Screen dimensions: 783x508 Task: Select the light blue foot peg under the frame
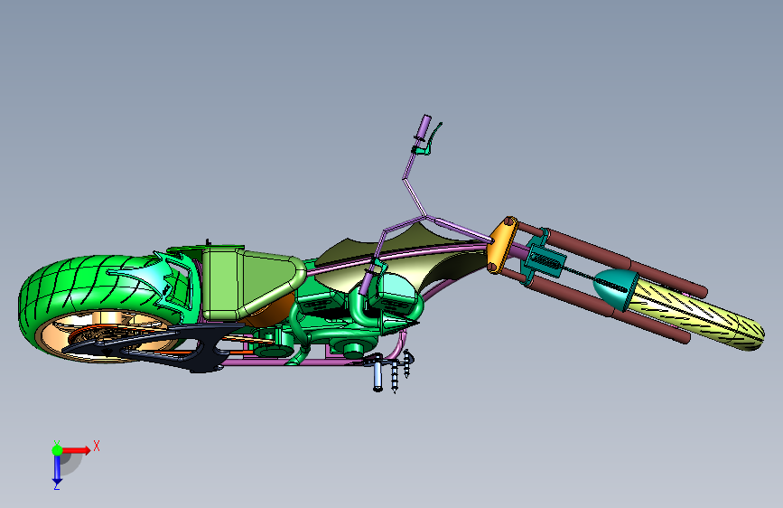pyautogui.click(x=378, y=376)
